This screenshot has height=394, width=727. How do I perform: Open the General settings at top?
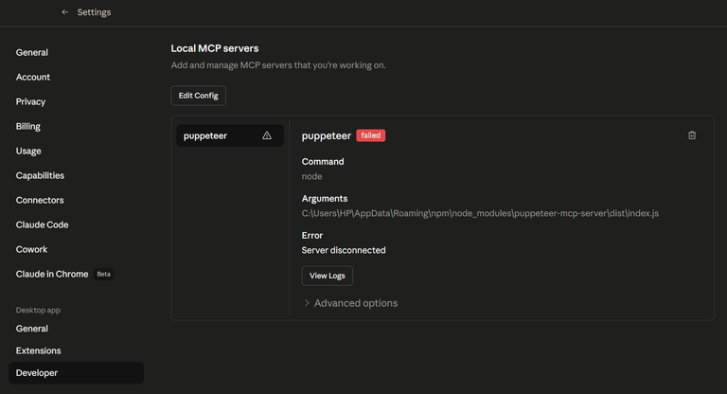coord(31,52)
